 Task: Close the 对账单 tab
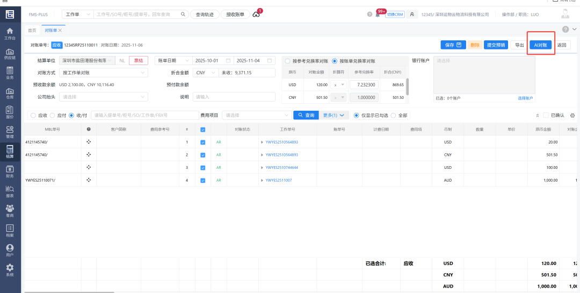click(x=60, y=30)
